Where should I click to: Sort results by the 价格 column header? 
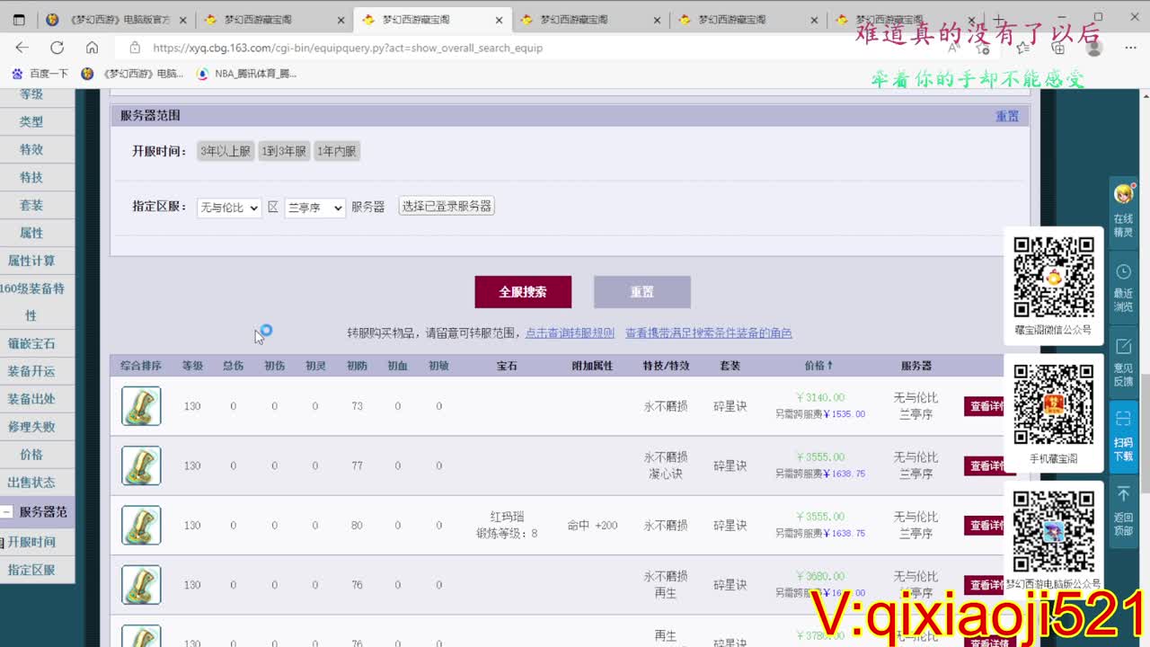click(x=818, y=366)
